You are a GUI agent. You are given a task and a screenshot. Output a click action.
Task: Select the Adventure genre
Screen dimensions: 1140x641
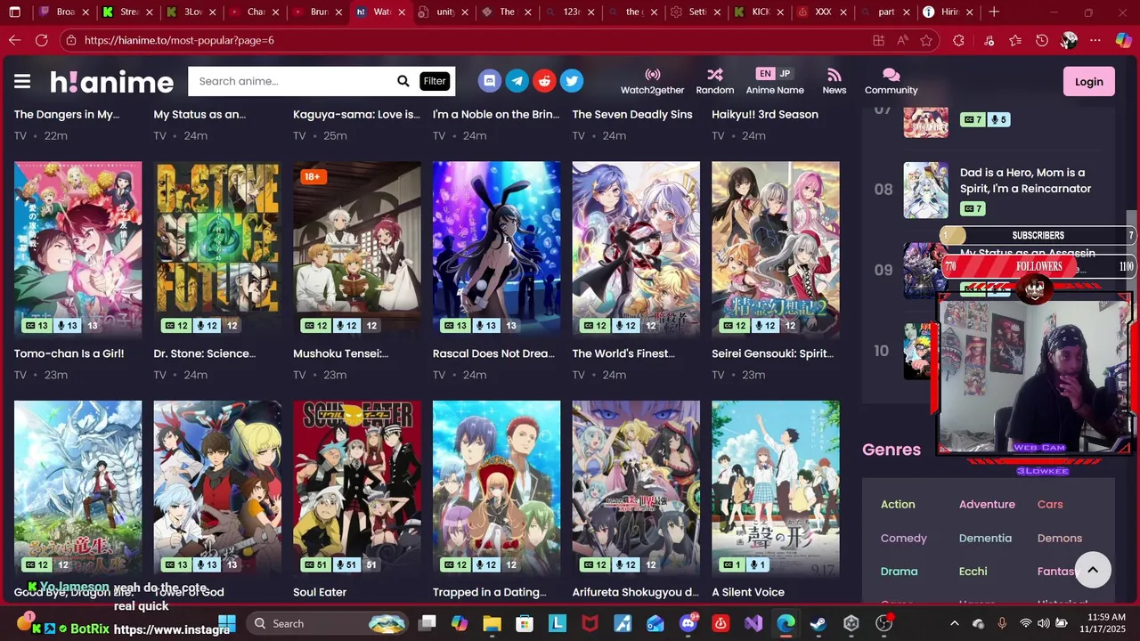[x=987, y=504]
